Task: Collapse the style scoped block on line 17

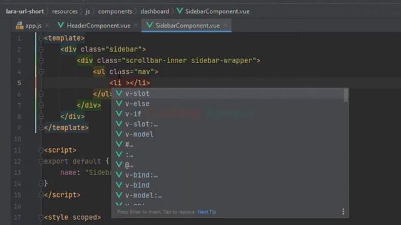Action: [41, 217]
